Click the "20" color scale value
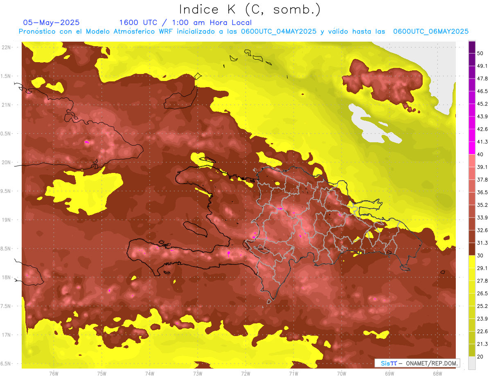Image resolution: width=491 pixels, height=379 pixels. click(480, 357)
